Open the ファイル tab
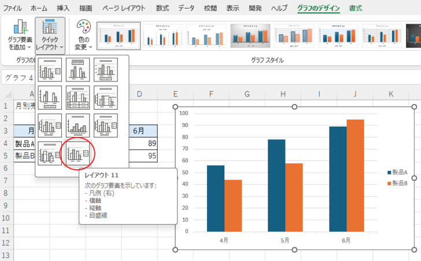This screenshot has width=421, height=261. [x=12, y=8]
